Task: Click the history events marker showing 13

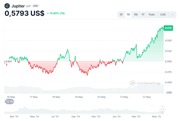Action: pos(10,101)
